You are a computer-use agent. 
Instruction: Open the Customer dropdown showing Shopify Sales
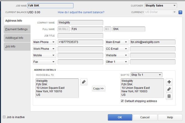(x=161, y=6)
